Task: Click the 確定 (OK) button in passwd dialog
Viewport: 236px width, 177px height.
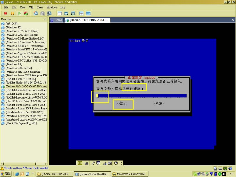Action: tap(122, 104)
